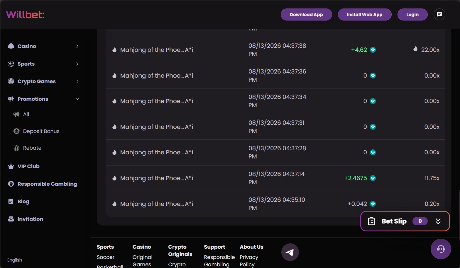The width and height of the screenshot is (460, 268).
Task: Click the 22.00x multiplier value
Action: coord(430,50)
